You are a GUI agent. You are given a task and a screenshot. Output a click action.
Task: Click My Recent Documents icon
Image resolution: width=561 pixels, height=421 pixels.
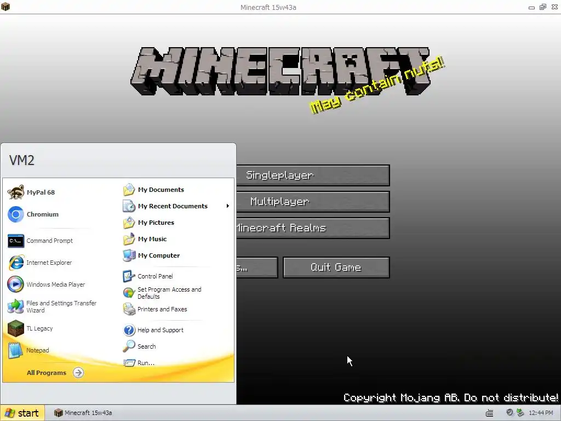point(129,206)
